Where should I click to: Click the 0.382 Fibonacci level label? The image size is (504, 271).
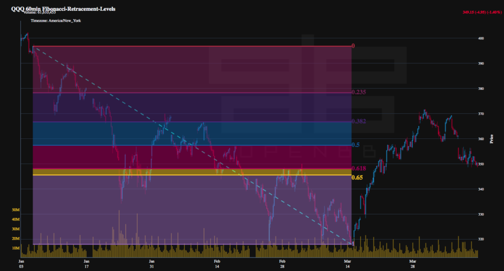tap(359, 121)
